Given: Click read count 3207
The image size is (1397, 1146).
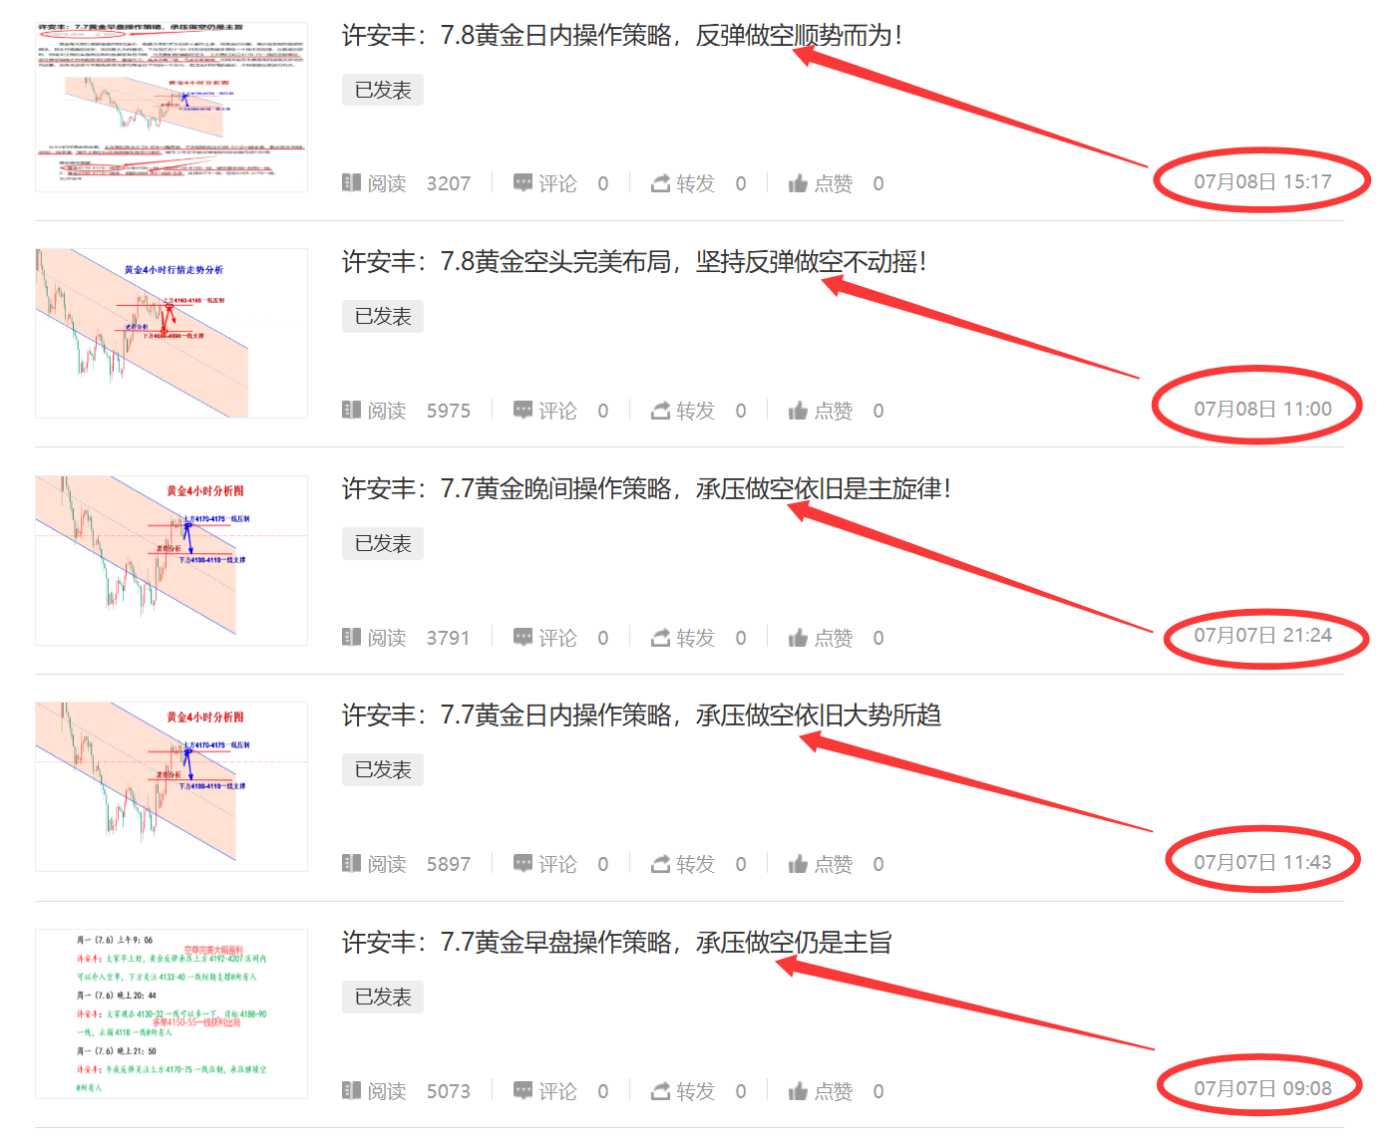Looking at the screenshot, I should [x=448, y=183].
